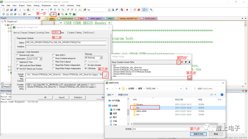This screenshot has width=248, height=139.
Task: Click the Translate file toolbar icon
Action: (4, 14)
